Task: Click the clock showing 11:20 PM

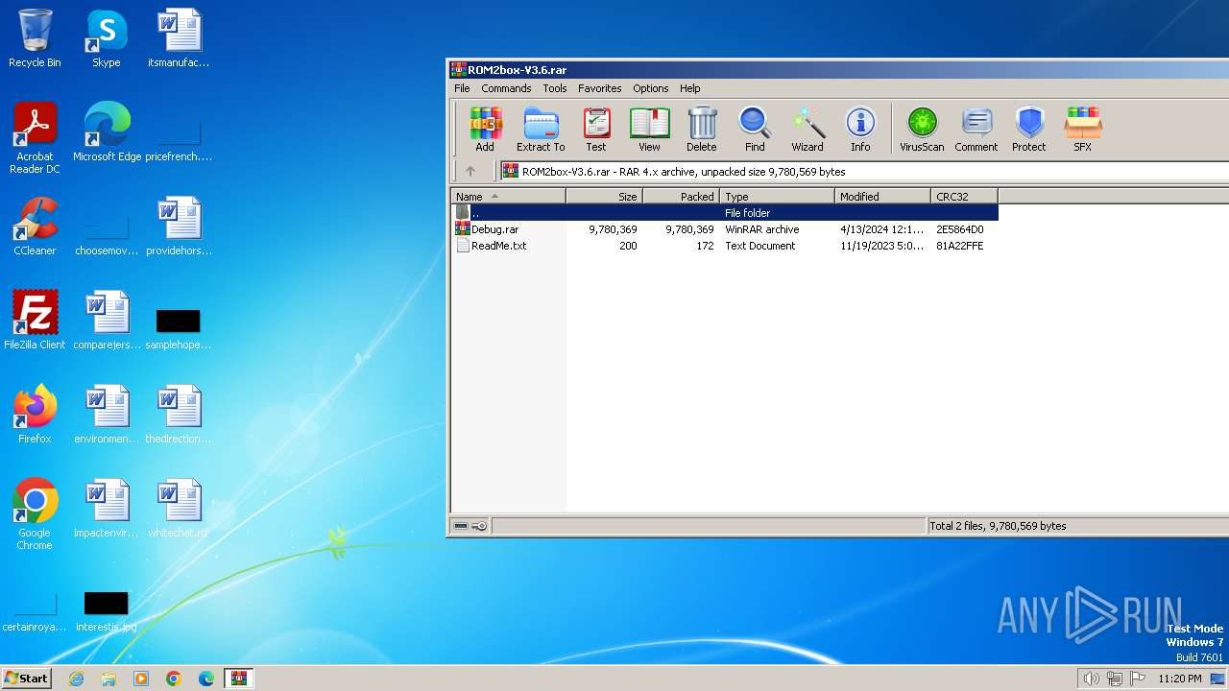Action: [x=1180, y=679]
